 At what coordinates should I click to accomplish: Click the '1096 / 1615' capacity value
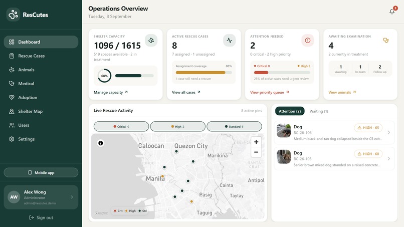(x=117, y=46)
